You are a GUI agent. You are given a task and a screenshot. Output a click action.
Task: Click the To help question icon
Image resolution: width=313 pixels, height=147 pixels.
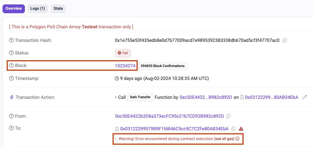pyautogui.click(x=11, y=128)
